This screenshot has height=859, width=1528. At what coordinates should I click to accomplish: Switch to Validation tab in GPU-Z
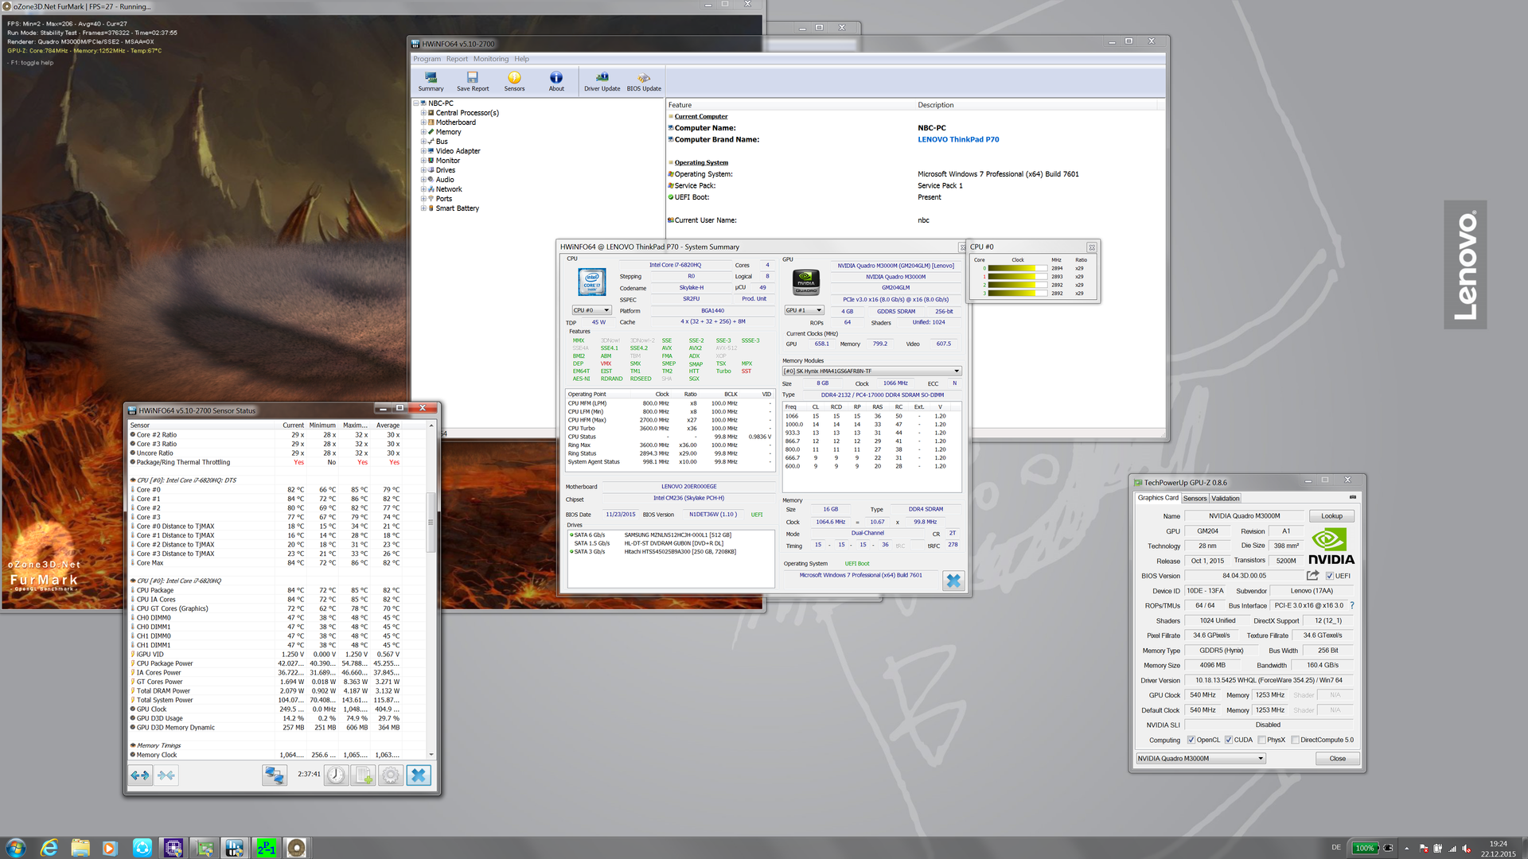pos(1226,499)
